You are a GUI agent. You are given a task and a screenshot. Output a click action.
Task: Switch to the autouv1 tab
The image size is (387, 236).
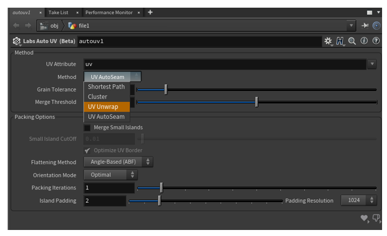(x=21, y=13)
